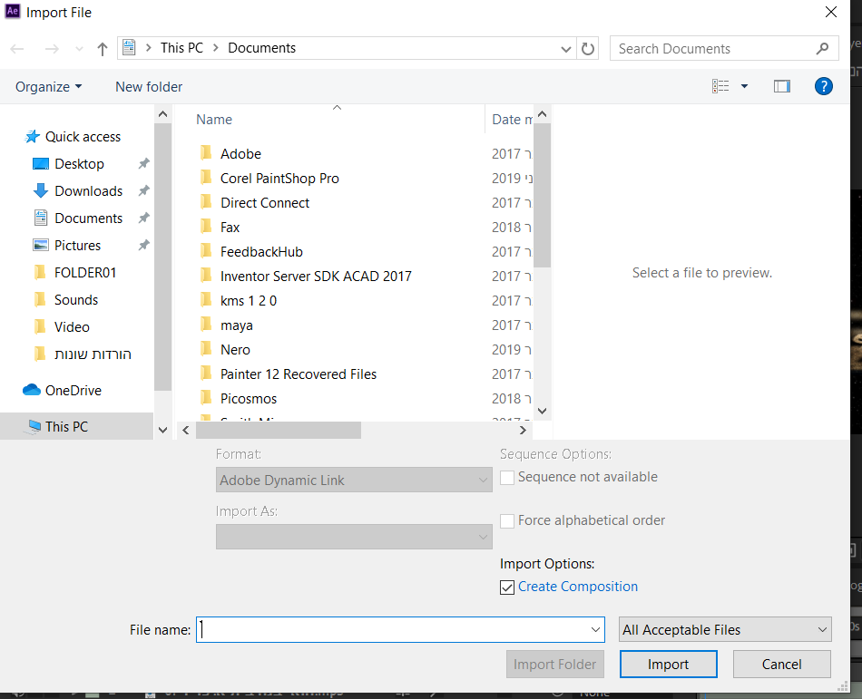Click the file list scroll down arrow
Image resolution: width=862 pixels, height=699 pixels.
point(542,412)
